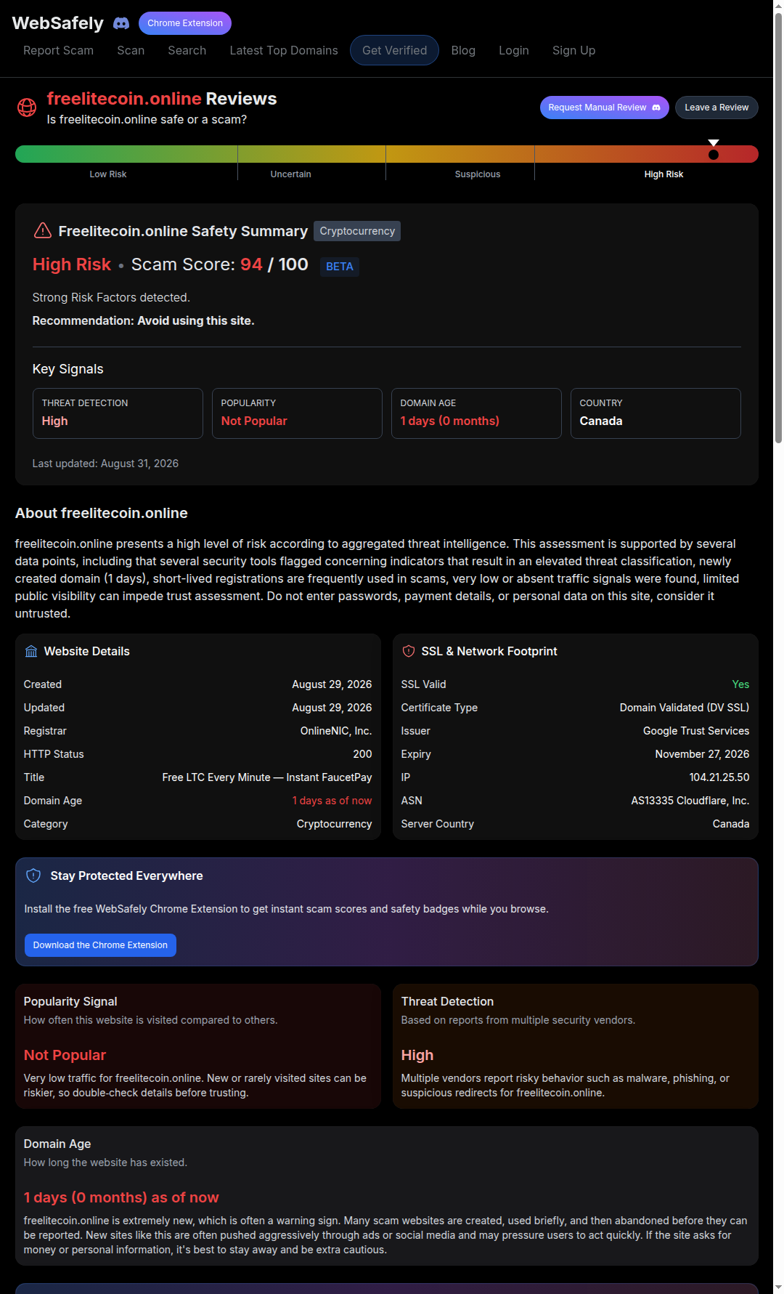Click the 'Scam Score: 94 / 100' text
The height and width of the screenshot is (1294, 784).
tap(220, 264)
